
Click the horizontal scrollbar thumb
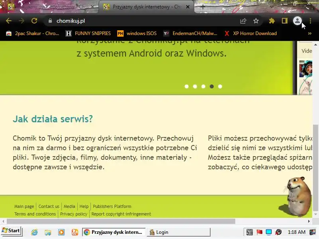coord(121,221)
